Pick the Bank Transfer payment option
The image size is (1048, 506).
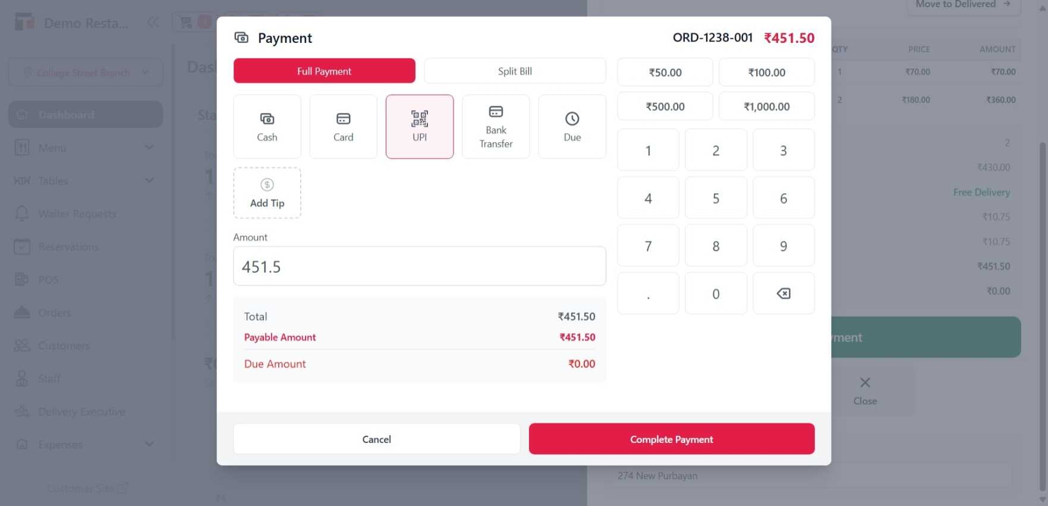tap(496, 127)
